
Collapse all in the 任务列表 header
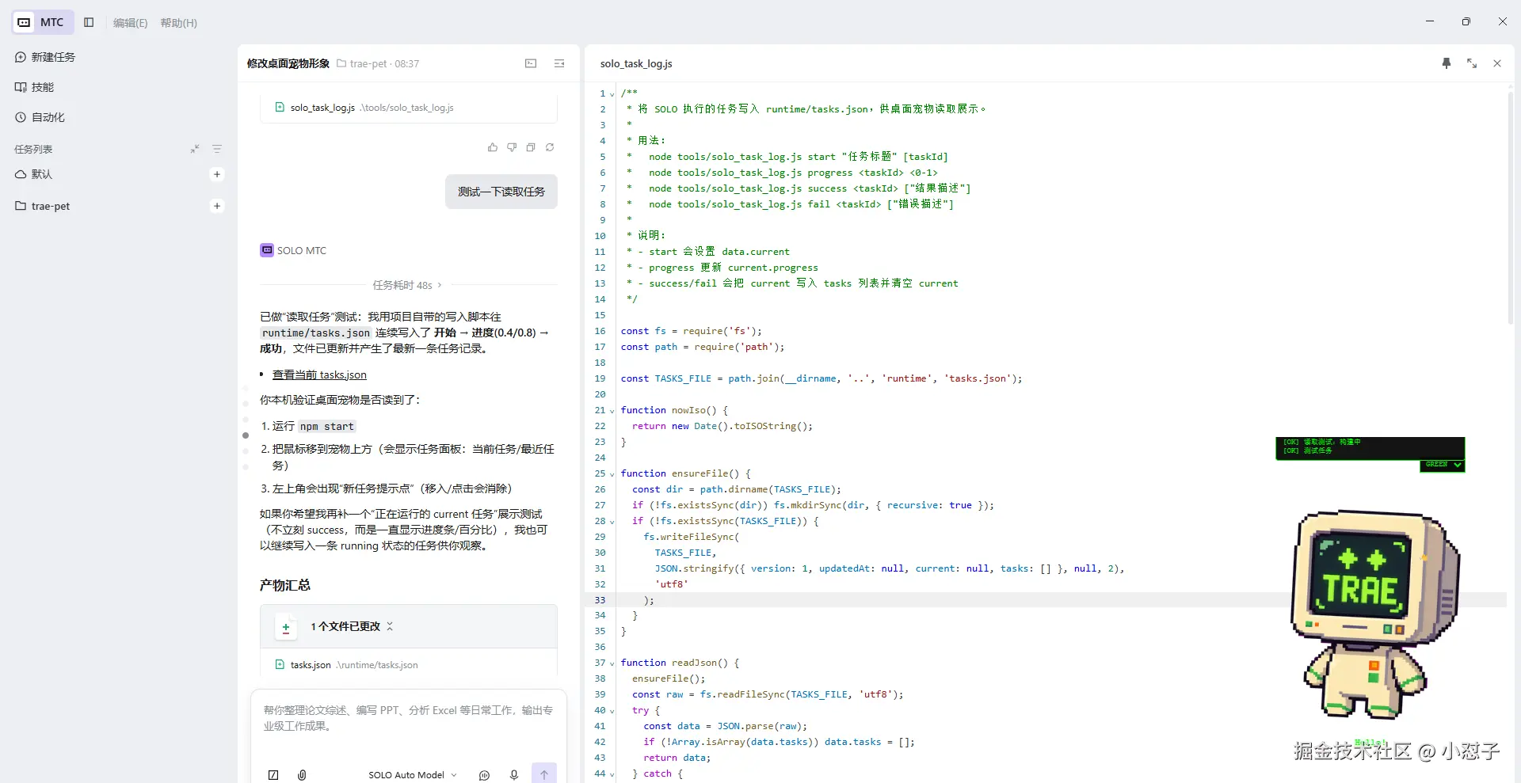[195, 149]
